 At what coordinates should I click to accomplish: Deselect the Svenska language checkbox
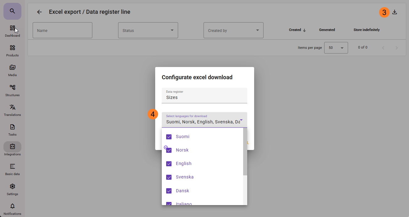click(169, 177)
